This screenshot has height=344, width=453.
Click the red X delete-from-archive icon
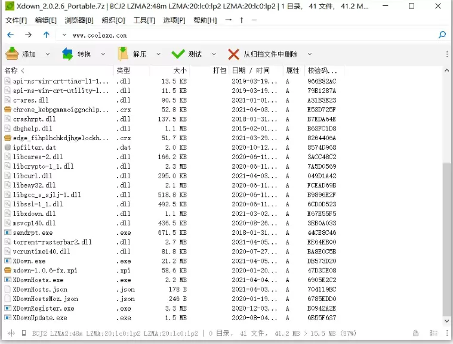pyautogui.click(x=233, y=54)
